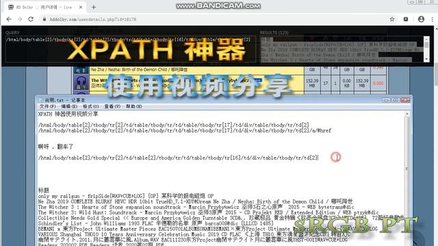Click "Schindler's List - John Williams" line
Viewport: 438px width, 246px height.
pos(155,223)
